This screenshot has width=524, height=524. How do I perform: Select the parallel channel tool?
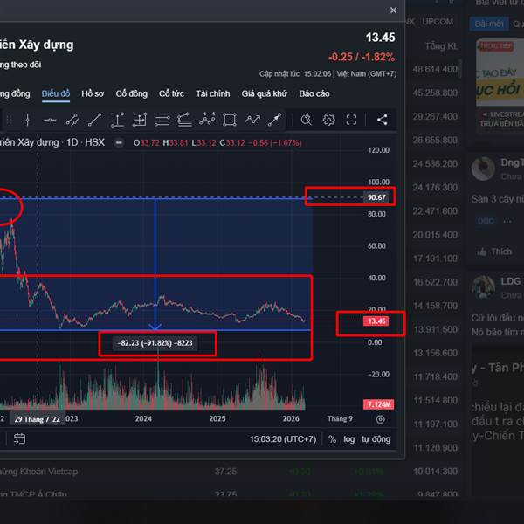(x=72, y=120)
